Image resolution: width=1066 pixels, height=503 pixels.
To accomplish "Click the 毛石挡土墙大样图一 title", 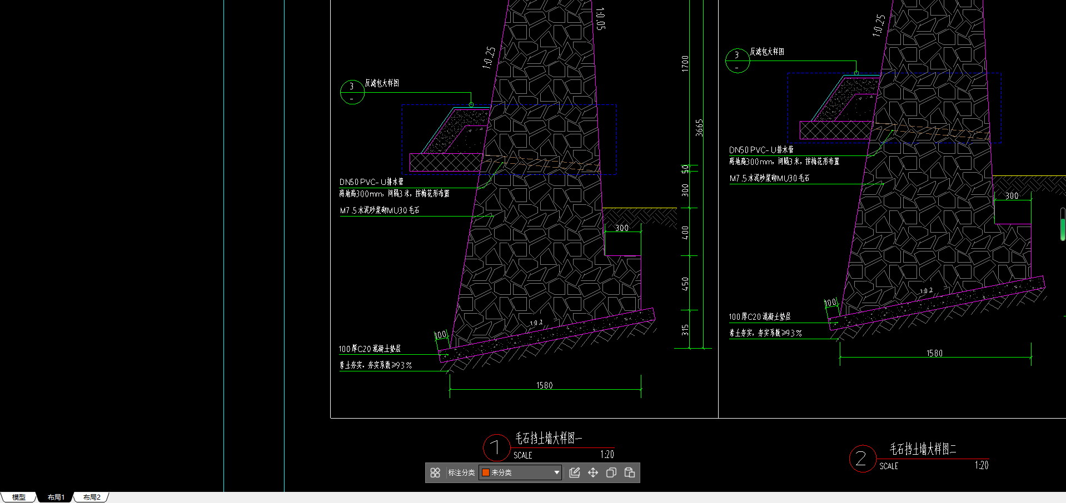I will (549, 438).
